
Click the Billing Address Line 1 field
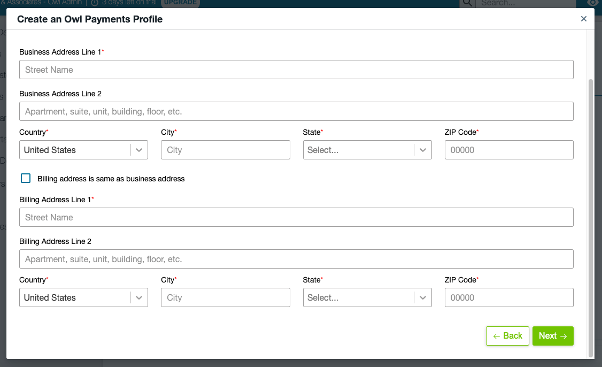pos(296,218)
